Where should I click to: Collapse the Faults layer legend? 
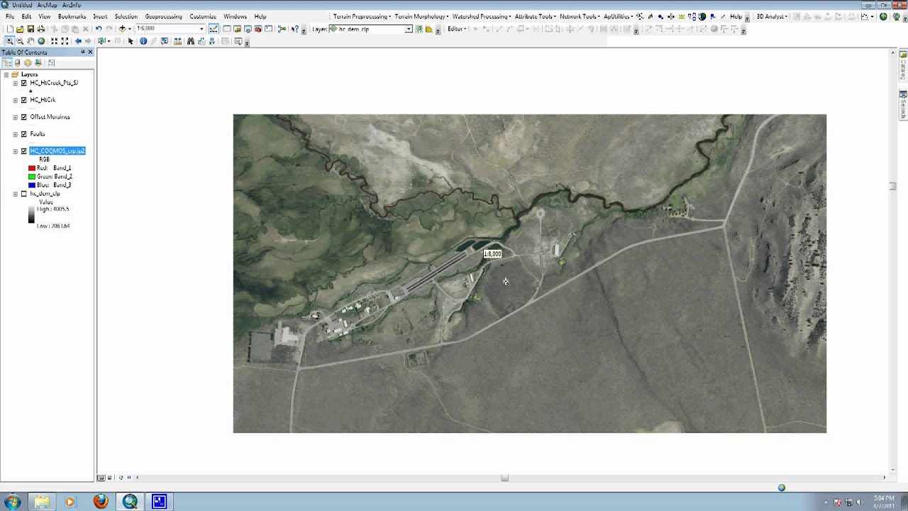click(16, 134)
